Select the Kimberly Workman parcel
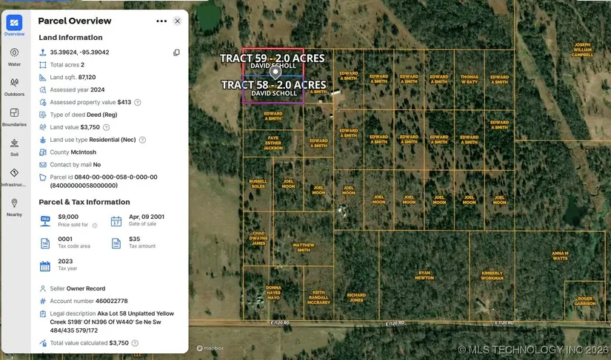 (x=492, y=275)
